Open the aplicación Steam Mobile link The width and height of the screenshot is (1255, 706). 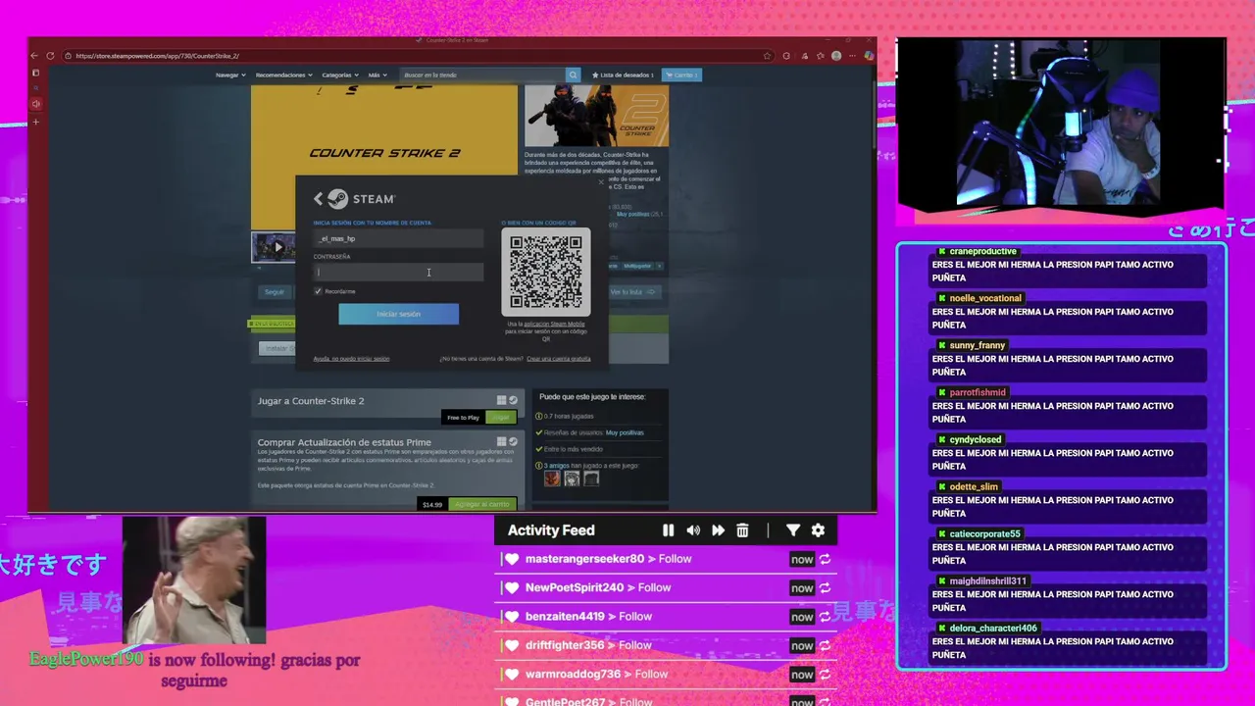coord(554,324)
